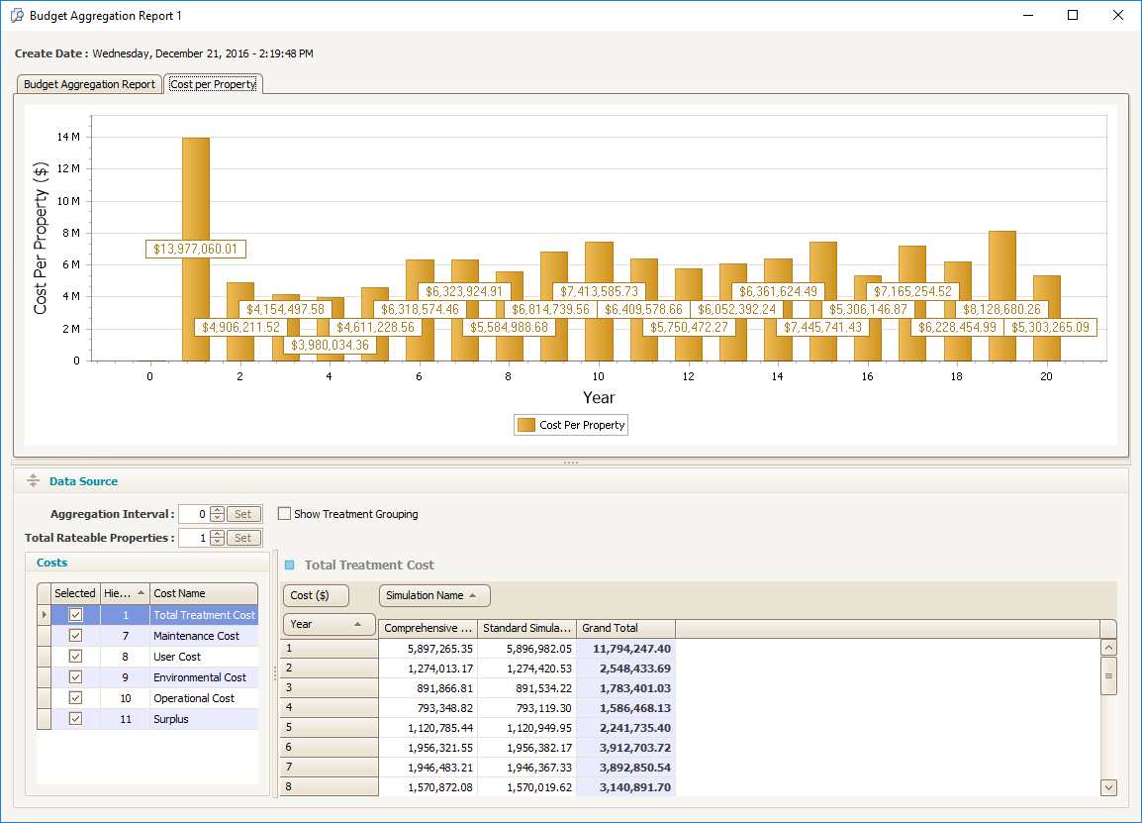Click scroll-up arrow of pivot grid

tap(1108, 648)
